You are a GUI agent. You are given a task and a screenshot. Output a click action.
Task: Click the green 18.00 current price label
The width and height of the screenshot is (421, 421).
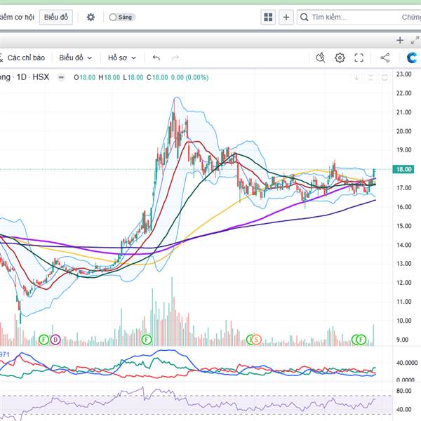[x=403, y=169]
